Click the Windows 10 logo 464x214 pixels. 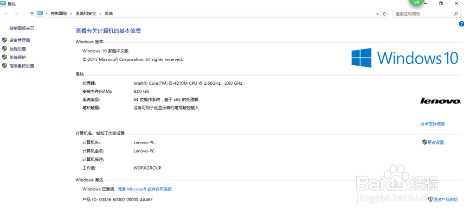(x=405, y=57)
